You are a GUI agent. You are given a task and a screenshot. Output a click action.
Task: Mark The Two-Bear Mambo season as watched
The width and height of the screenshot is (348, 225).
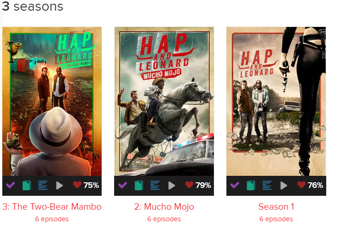pyautogui.click(x=10, y=185)
